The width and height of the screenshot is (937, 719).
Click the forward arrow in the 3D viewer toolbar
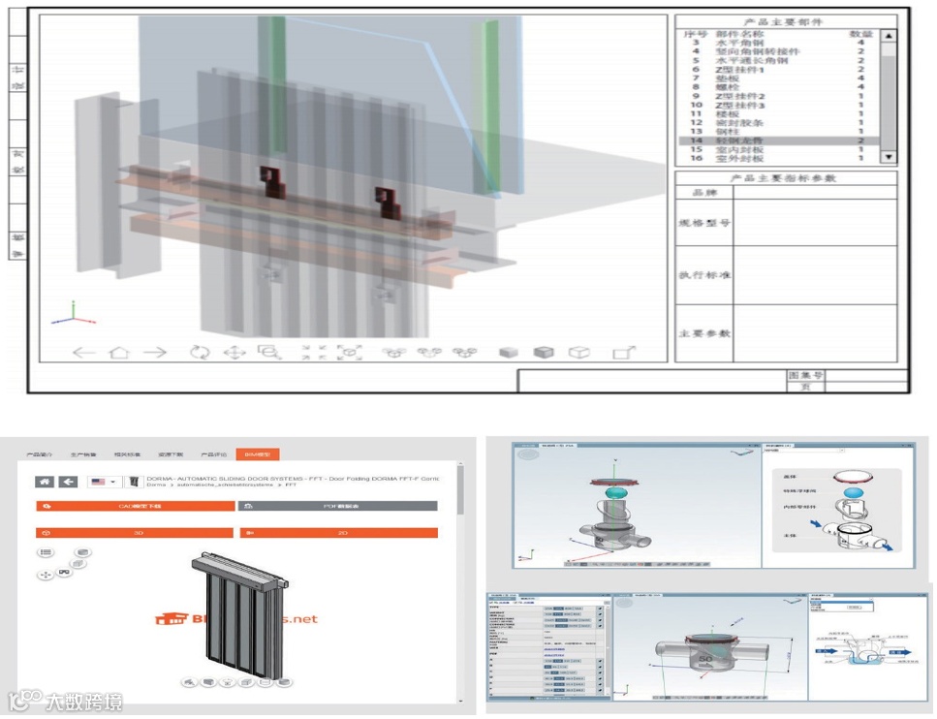click(x=154, y=352)
